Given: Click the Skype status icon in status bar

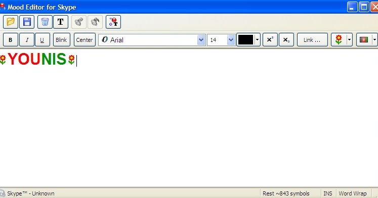Looking at the screenshot, I should [3, 193].
